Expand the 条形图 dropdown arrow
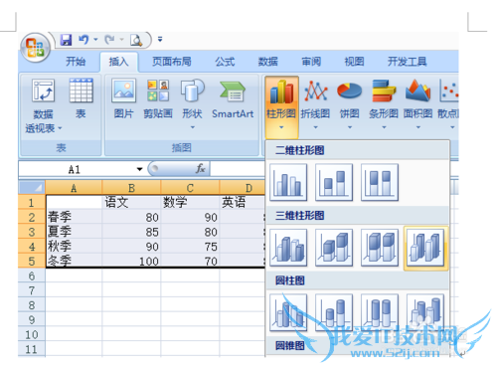The image size is (497, 368). (x=384, y=127)
